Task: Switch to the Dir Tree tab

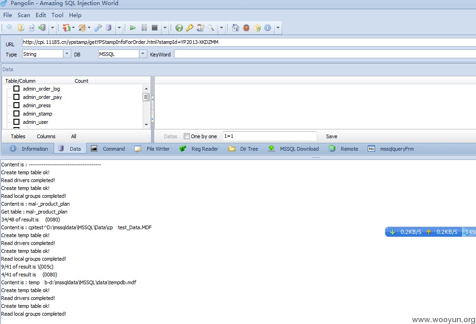Action: tap(243, 149)
